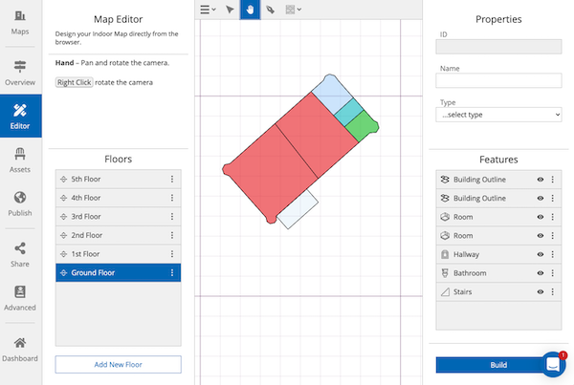
Task: Toggle visibility of the Bathroom feature
Action: (540, 273)
